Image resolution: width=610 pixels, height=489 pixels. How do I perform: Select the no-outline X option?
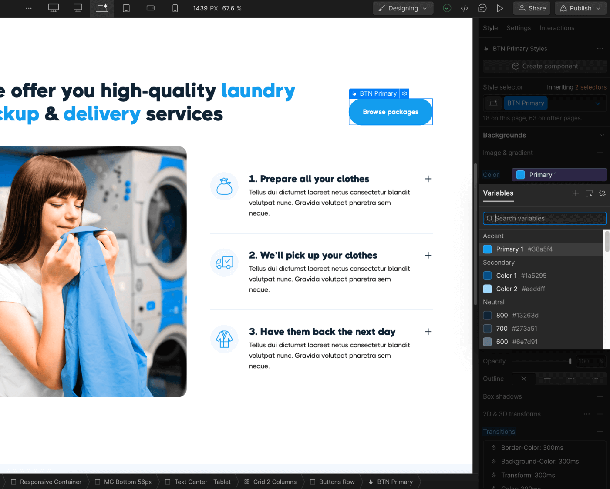[x=523, y=379]
